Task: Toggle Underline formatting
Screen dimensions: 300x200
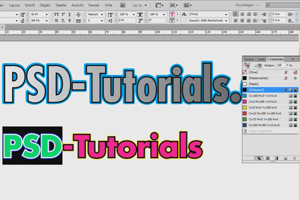Action: tap(69, 14)
